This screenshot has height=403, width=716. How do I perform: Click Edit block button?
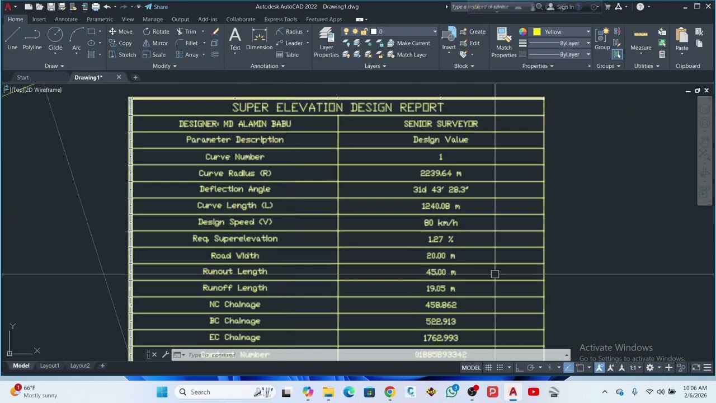coord(469,43)
